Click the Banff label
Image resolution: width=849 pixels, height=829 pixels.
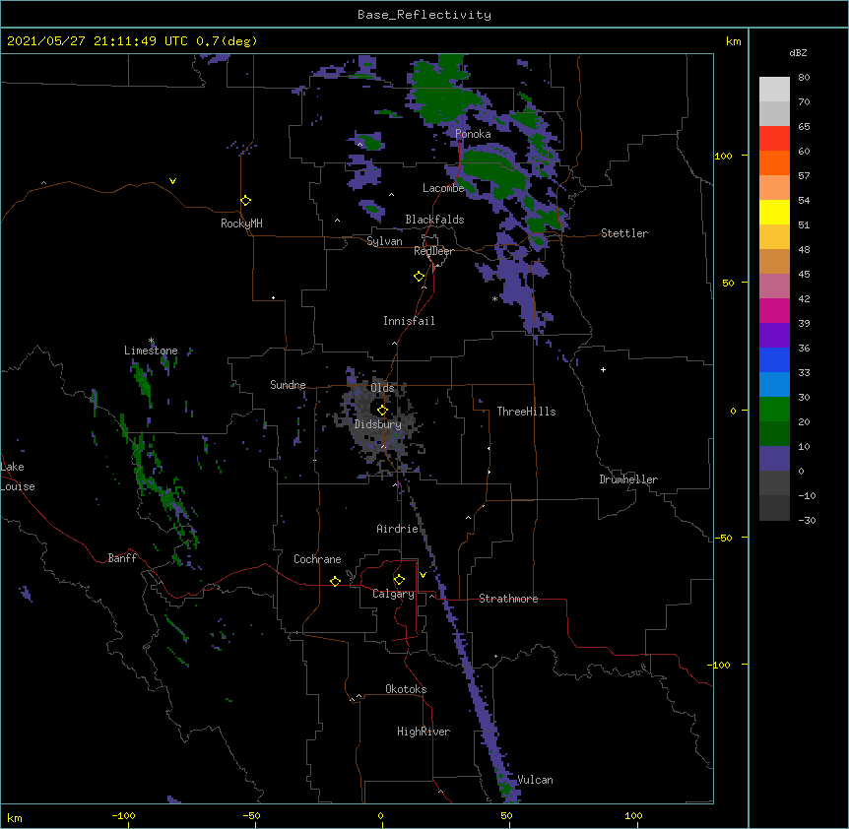click(122, 558)
